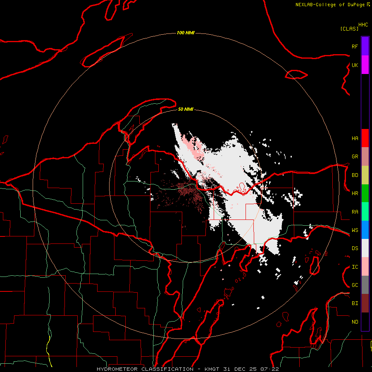This screenshot has width=372, height=372.
Task: Click the GC legend label text
Action: 355,285
